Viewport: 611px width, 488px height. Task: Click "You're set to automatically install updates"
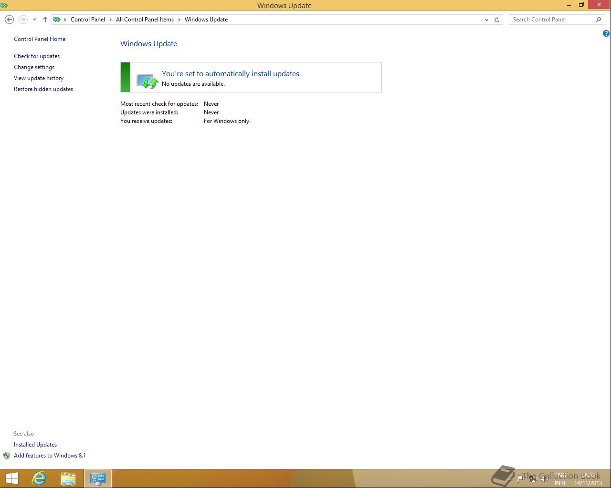(x=231, y=74)
